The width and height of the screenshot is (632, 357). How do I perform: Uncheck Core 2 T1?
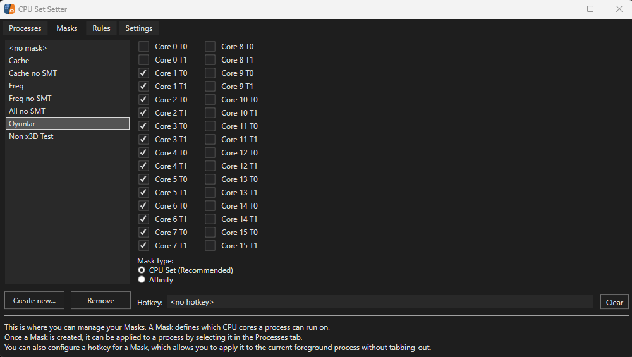[143, 113]
